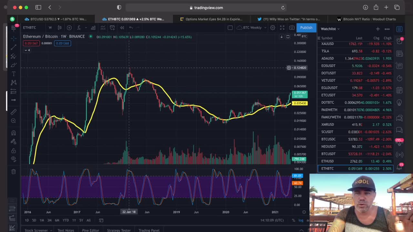Screen dimensions: 413x232
Task: Select the text annotation tool
Action: coord(14,74)
